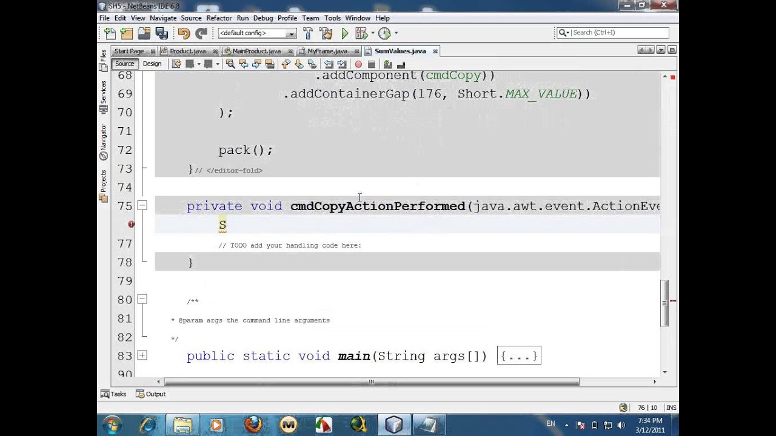Switch to the MyFrame.java tab
This screenshot has height=436, width=776.
pyautogui.click(x=327, y=51)
